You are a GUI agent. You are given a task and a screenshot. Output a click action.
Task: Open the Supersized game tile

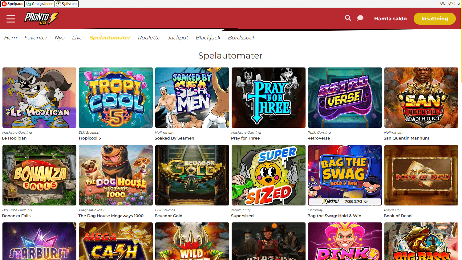pyautogui.click(x=269, y=175)
